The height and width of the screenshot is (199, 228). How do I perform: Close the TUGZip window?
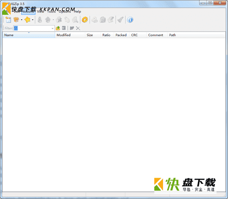pyautogui.click(x=220, y=3)
